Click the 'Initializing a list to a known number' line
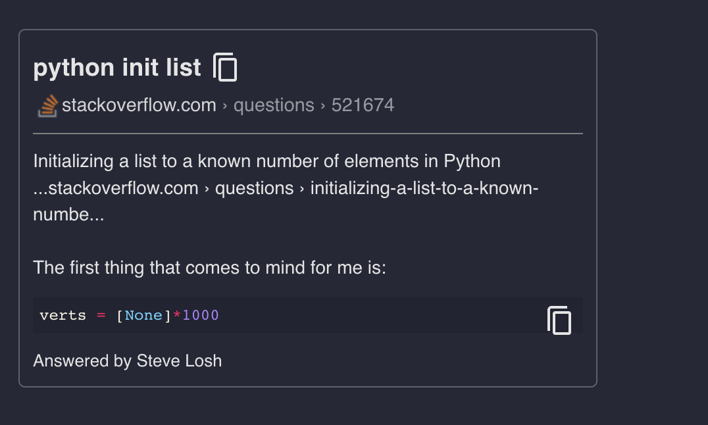Image resolution: width=708 pixels, height=425 pixels. (266, 161)
